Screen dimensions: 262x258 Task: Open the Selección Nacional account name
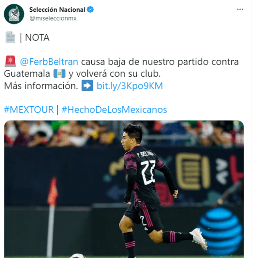pyautogui.click(x=57, y=10)
